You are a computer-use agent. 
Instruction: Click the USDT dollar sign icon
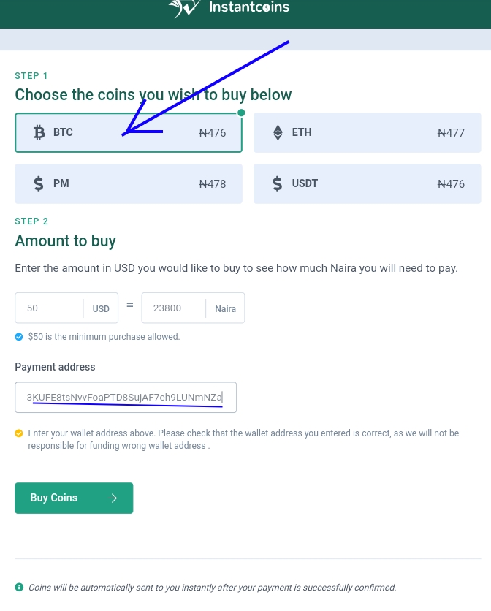point(277,183)
